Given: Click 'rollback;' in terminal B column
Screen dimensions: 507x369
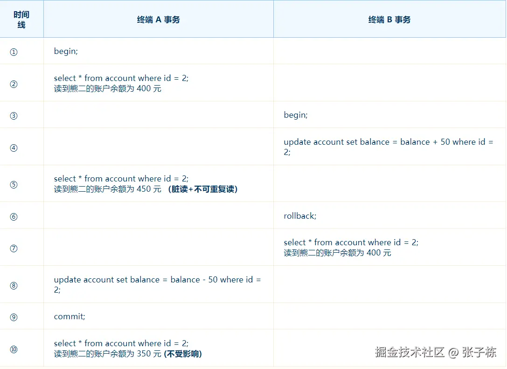Looking at the screenshot, I should pyautogui.click(x=300, y=216).
